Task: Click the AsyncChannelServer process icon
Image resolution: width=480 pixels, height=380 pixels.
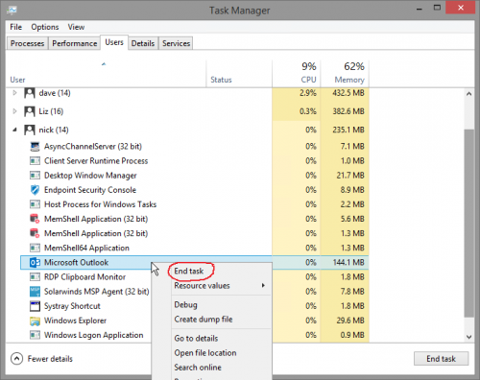Action: (x=35, y=147)
